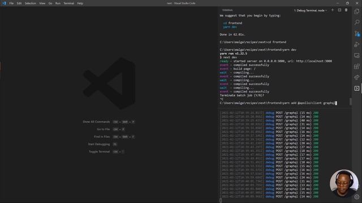
Task: Open the Edit menu
Action: (19, 3)
